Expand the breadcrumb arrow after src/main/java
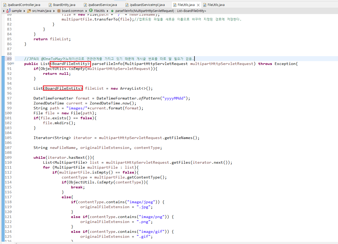 point(54,11)
